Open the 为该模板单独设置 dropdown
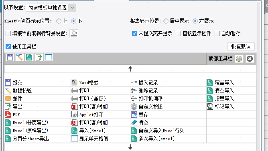 click(51, 8)
